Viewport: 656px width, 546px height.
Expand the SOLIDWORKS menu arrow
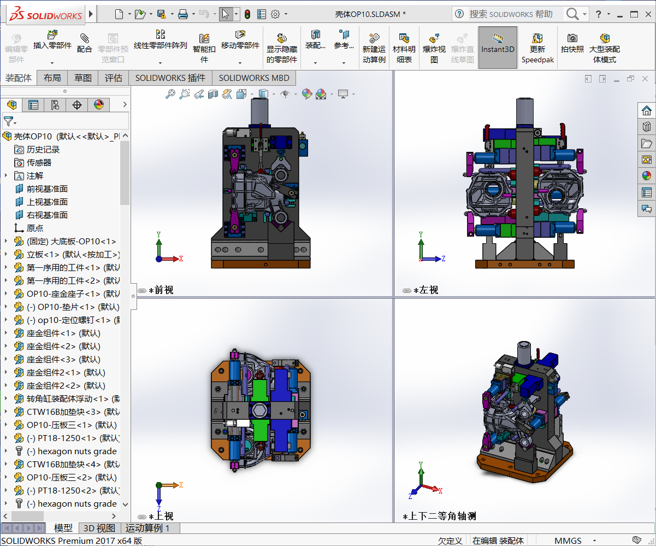coord(91,14)
